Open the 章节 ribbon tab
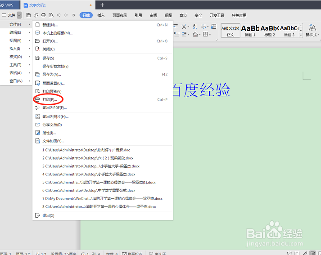Viewport: 321px width, 255px height. click(183, 15)
